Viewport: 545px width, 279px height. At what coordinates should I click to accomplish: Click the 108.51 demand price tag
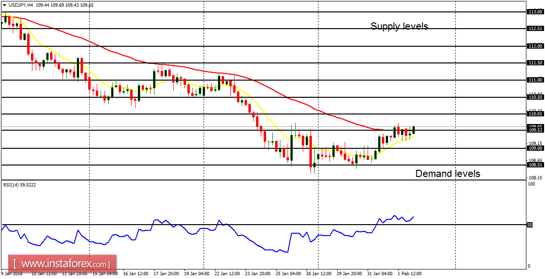[535, 165]
